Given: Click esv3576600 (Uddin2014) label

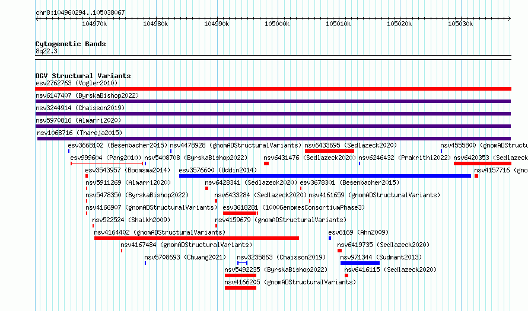Looking at the screenshot, I should 218,170.
